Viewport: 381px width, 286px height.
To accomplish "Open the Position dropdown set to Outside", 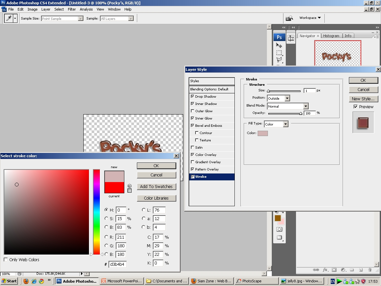I will (x=279, y=98).
